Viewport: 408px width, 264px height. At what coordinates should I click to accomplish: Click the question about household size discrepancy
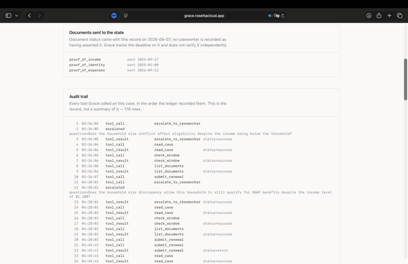pyautogui.click(x=200, y=194)
